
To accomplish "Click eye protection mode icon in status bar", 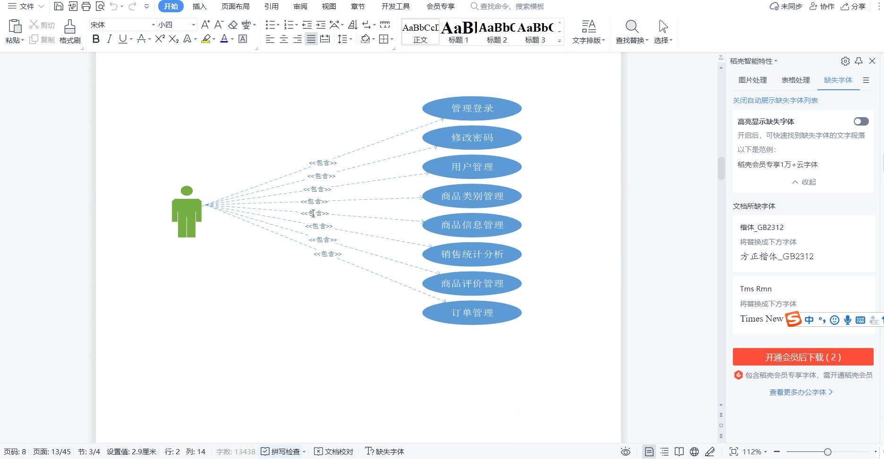I will coord(626,452).
